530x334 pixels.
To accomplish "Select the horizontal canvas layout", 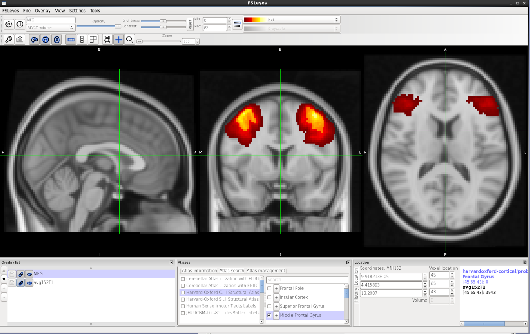I will point(71,40).
